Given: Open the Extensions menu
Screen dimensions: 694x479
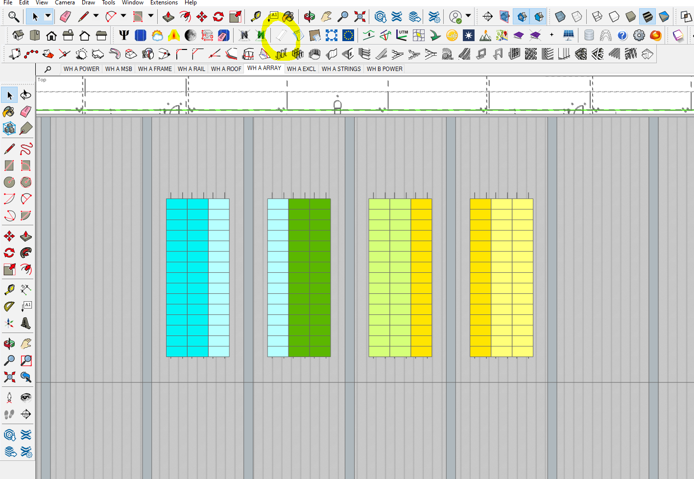Looking at the screenshot, I should click(164, 3).
